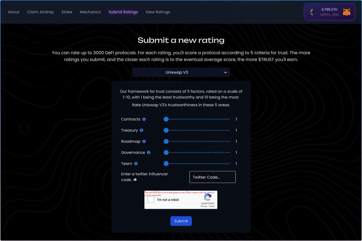Click the info icon next to Governance

(148, 152)
